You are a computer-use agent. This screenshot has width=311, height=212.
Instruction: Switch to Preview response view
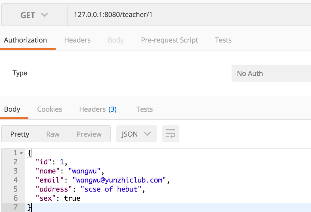pos(89,134)
